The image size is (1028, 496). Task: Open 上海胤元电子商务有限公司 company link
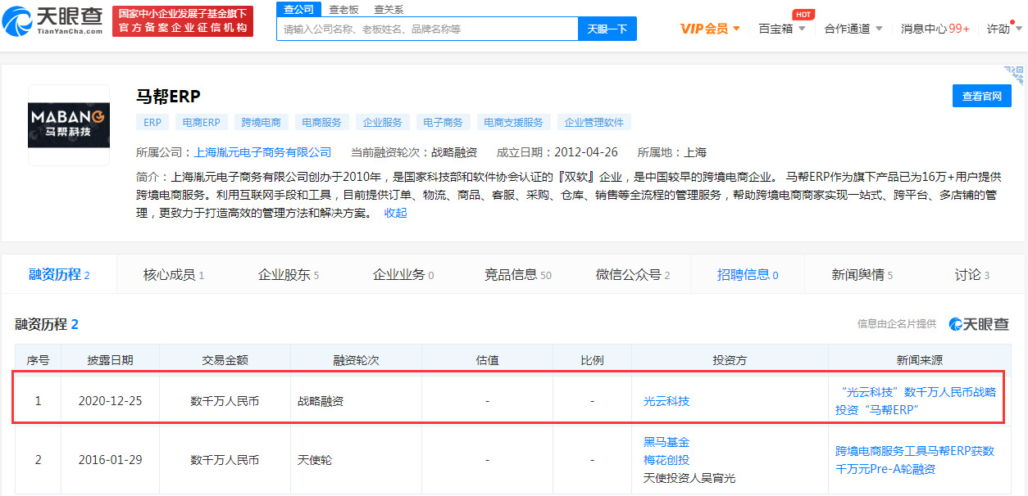point(262,152)
